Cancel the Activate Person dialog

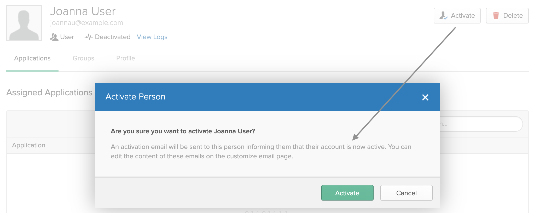pyautogui.click(x=406, y=193)
